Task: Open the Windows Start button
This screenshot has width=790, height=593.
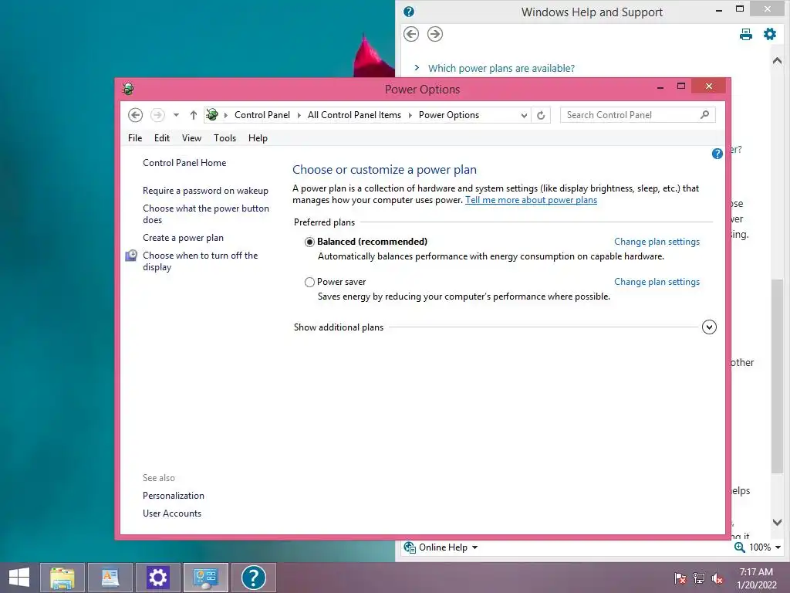Action: coord(19,578)
